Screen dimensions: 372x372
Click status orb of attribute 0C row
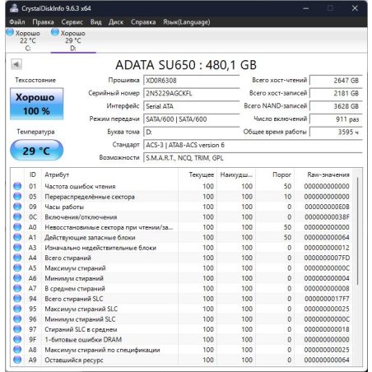(x=17, y=216)
